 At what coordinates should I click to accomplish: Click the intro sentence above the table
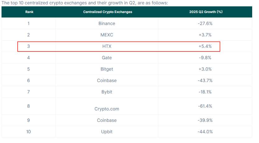click(x=85, y=3)
